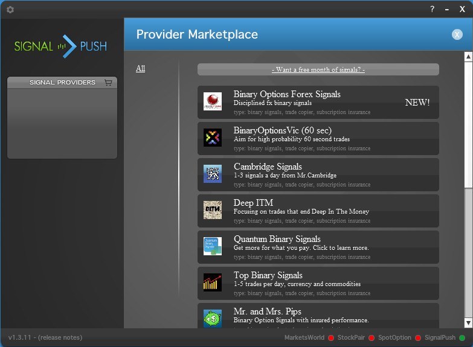
Task: Click the type line under Top Binary Signals
Action: [301, 293]
